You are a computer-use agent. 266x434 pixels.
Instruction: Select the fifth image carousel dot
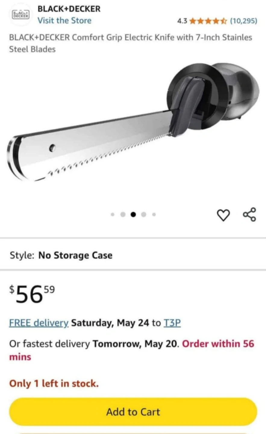click(x=154, y=215)
